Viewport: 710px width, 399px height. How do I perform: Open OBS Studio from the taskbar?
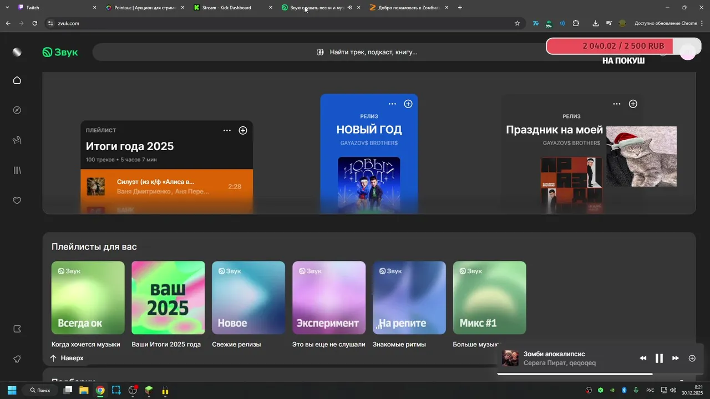click(x=133, y=390)
